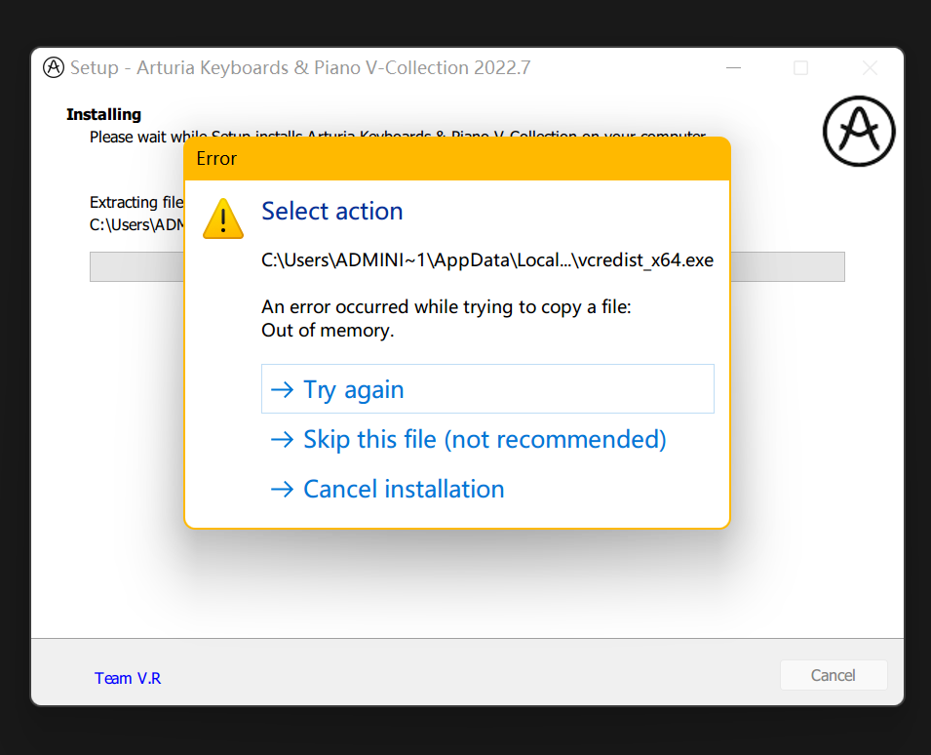Image resolution: width=931 pixels, height=755 pixels.
Task: Click the disabled maximize button of Setup
Action: click(801, 67)
